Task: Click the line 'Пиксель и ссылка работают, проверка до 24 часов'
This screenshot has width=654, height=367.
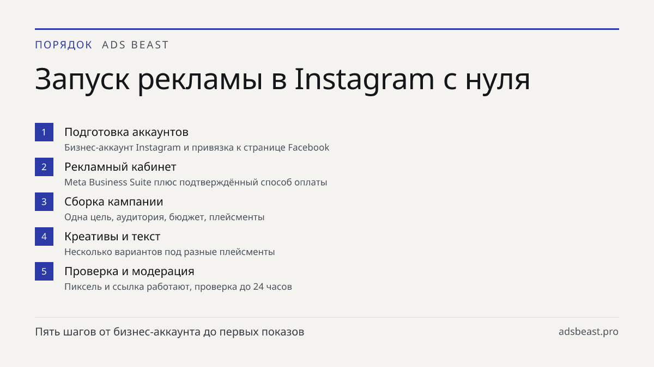Action: coord(178,287)
